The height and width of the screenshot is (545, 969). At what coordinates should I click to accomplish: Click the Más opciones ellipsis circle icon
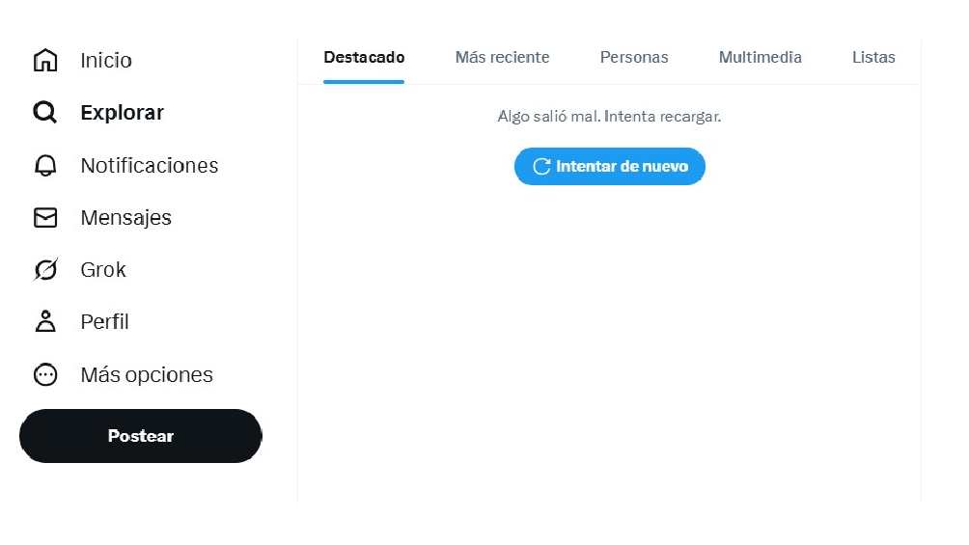(x=45, y=375)
